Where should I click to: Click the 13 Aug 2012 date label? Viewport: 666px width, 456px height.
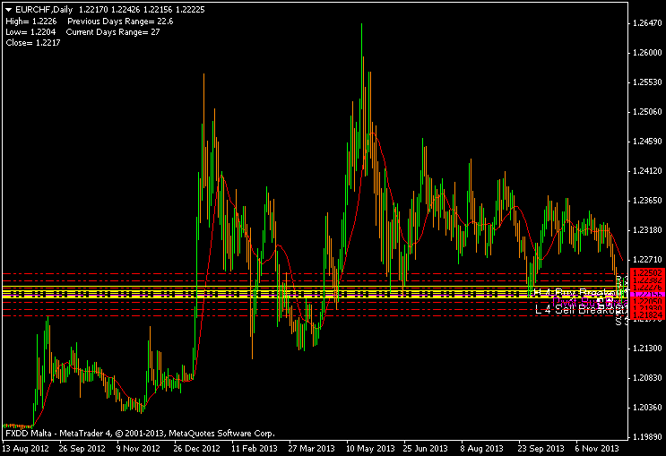[x=27, y=447]
